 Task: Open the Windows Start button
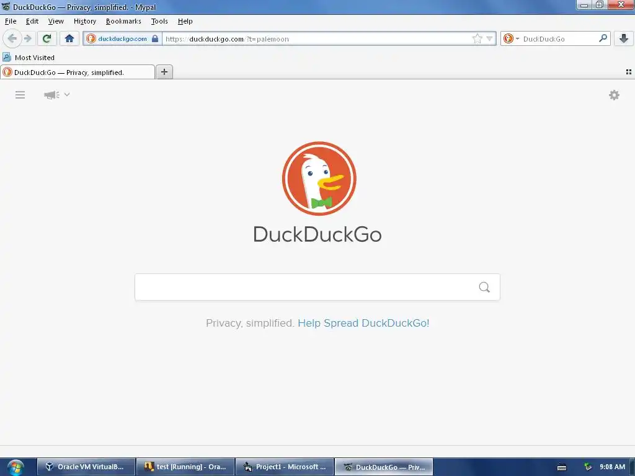pyautogui.click(x=16, y=467)
